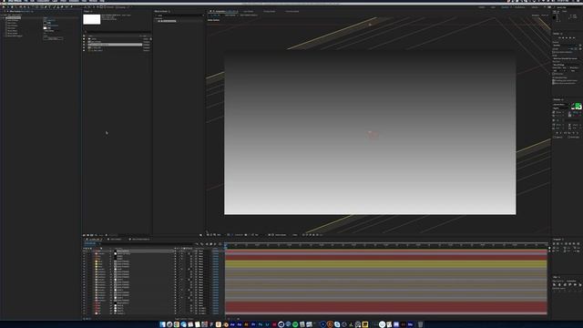Viewport: 583px width, 328px height.
Task: Toggle Move time to preview time checkbox
Action: pyautogui.click(x=554, y=83)
